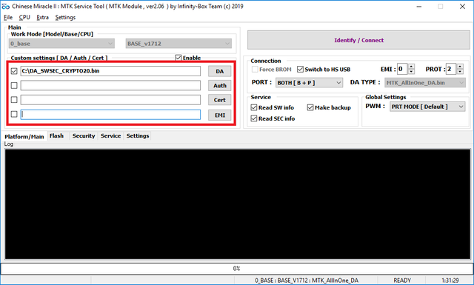Toggle Read SW info checkbox
474x285 pixels.
254,107
